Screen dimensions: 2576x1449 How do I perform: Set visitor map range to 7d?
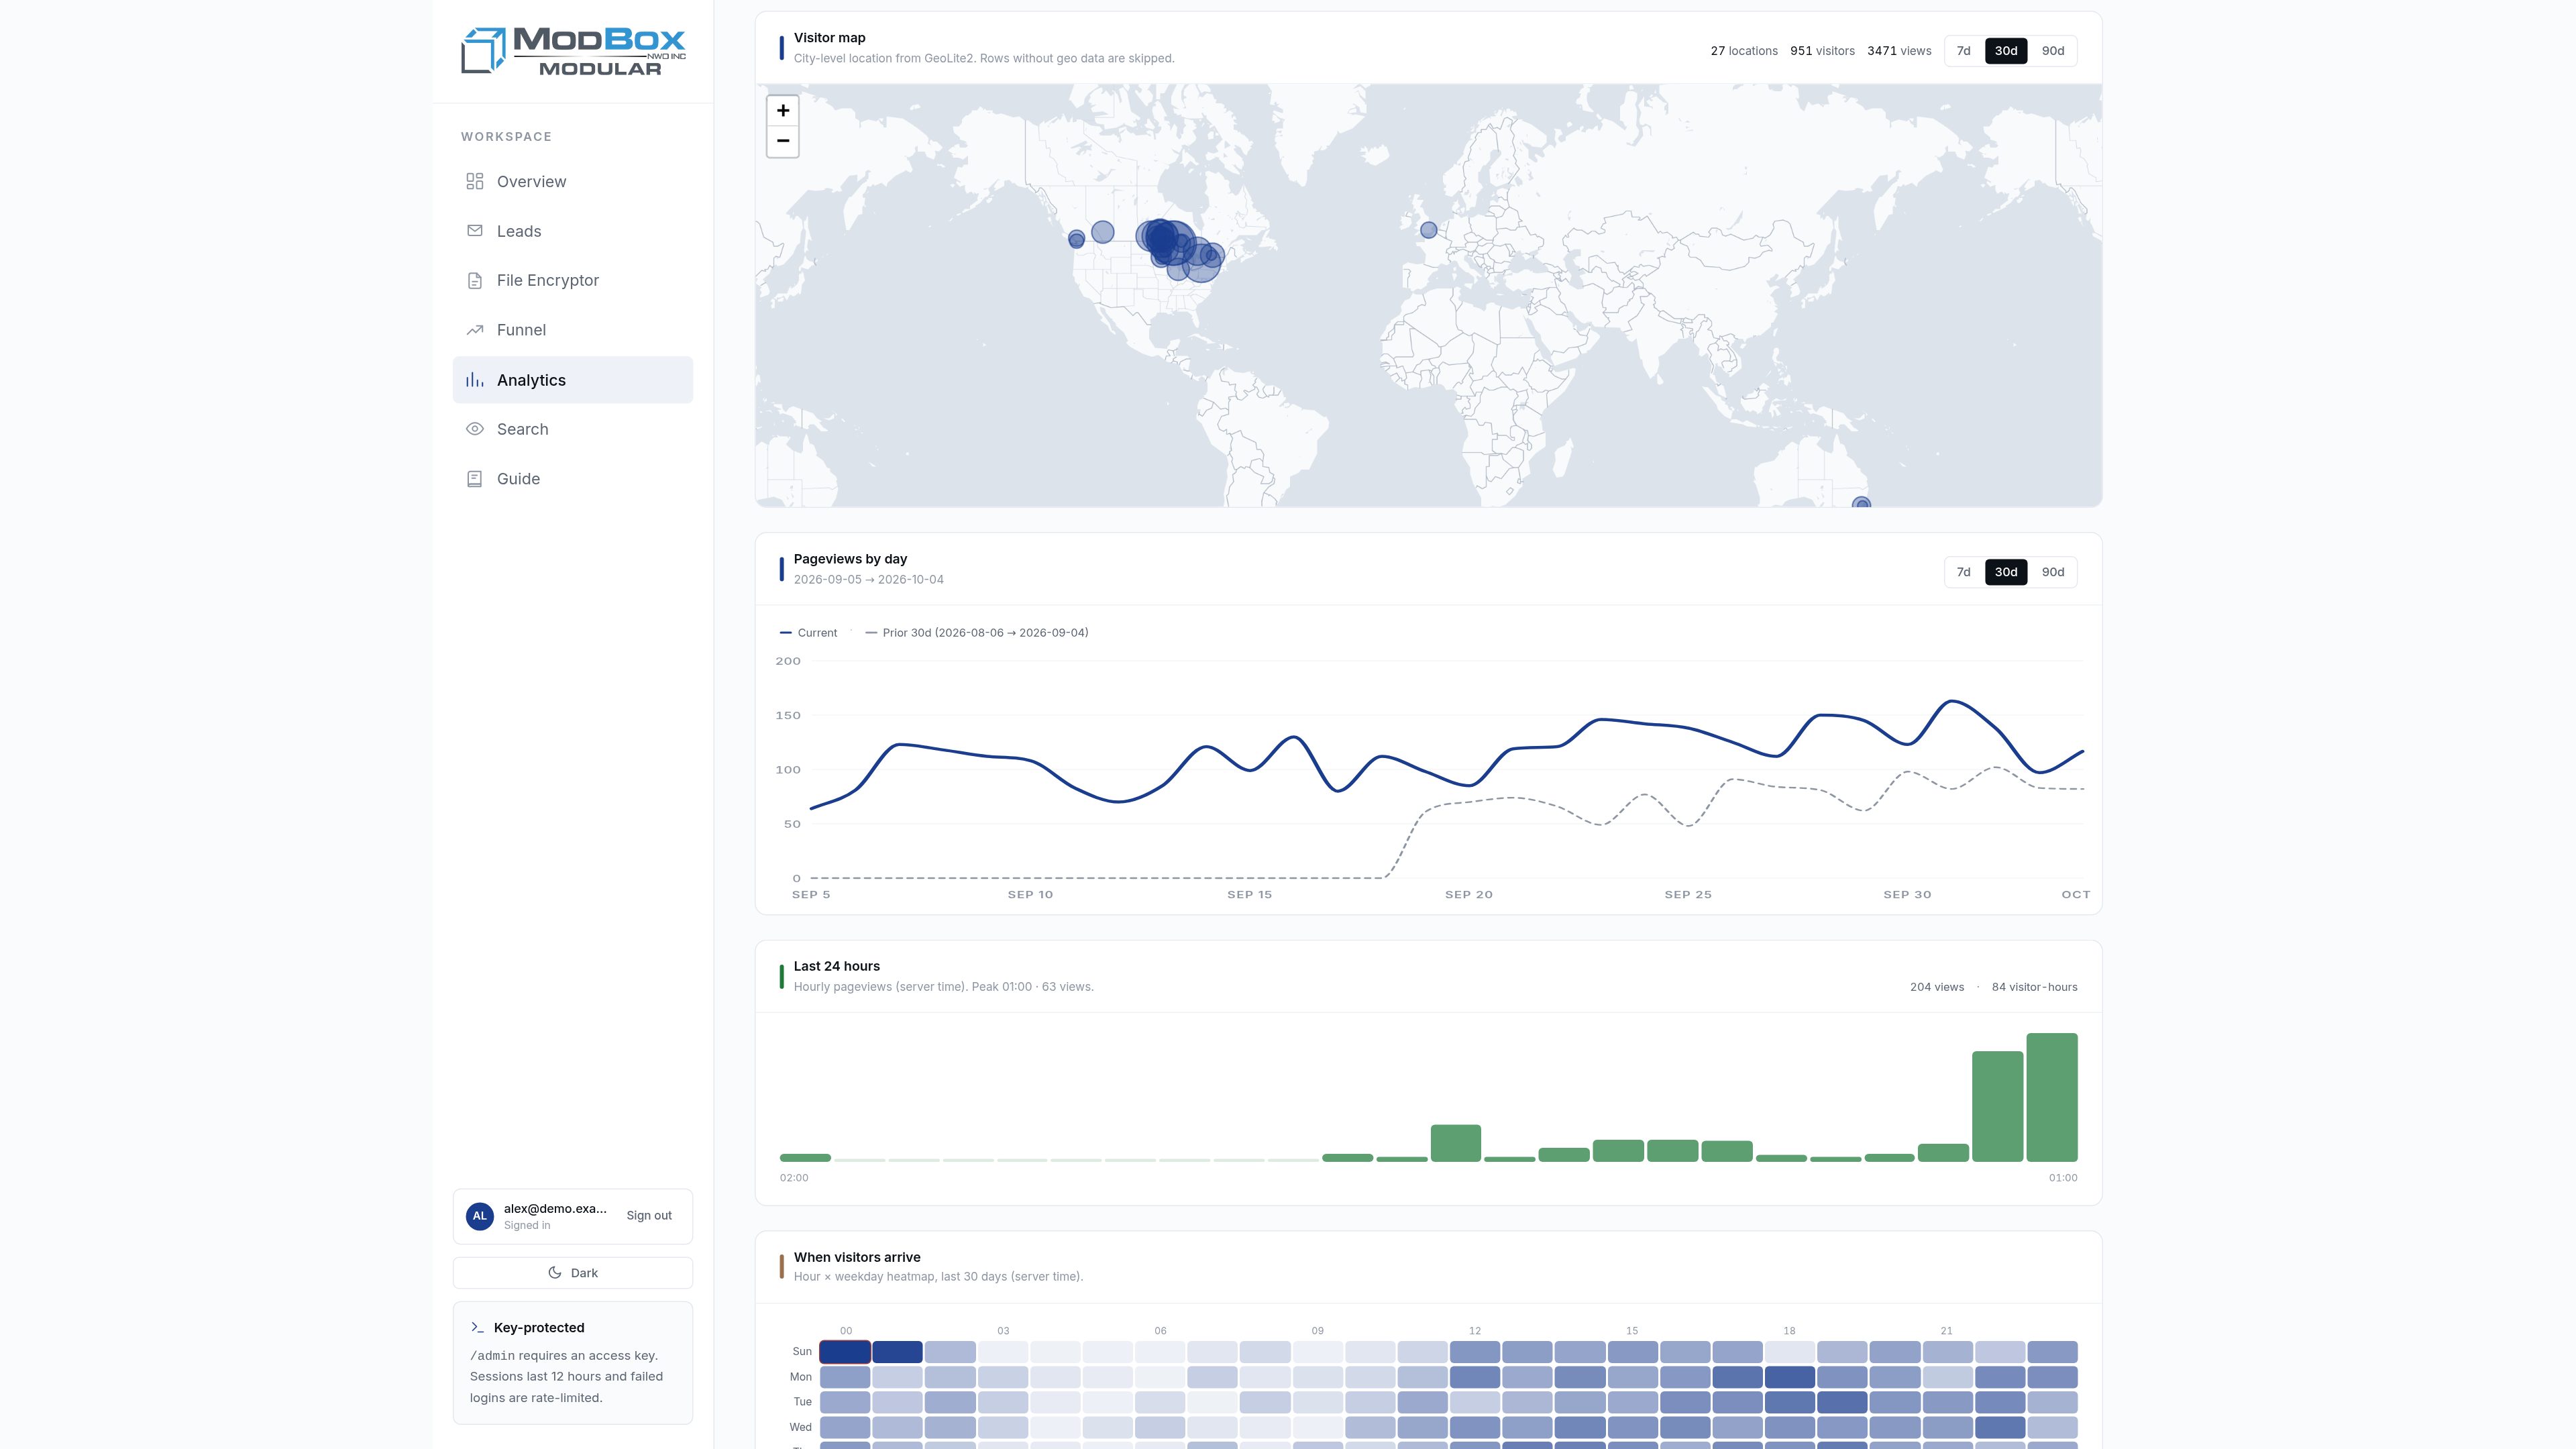coord(1964,51)
